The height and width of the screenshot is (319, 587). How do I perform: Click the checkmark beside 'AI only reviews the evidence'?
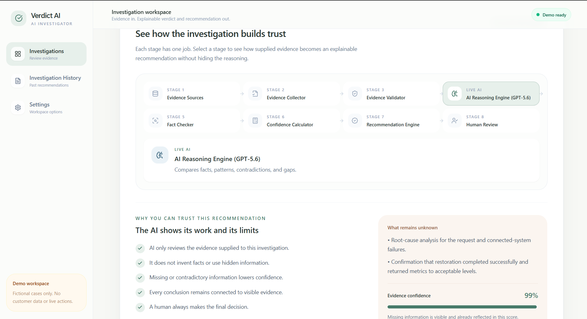[140, 248]
